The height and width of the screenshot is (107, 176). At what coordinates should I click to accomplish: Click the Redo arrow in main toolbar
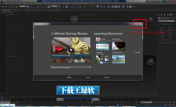pos(6,7)
